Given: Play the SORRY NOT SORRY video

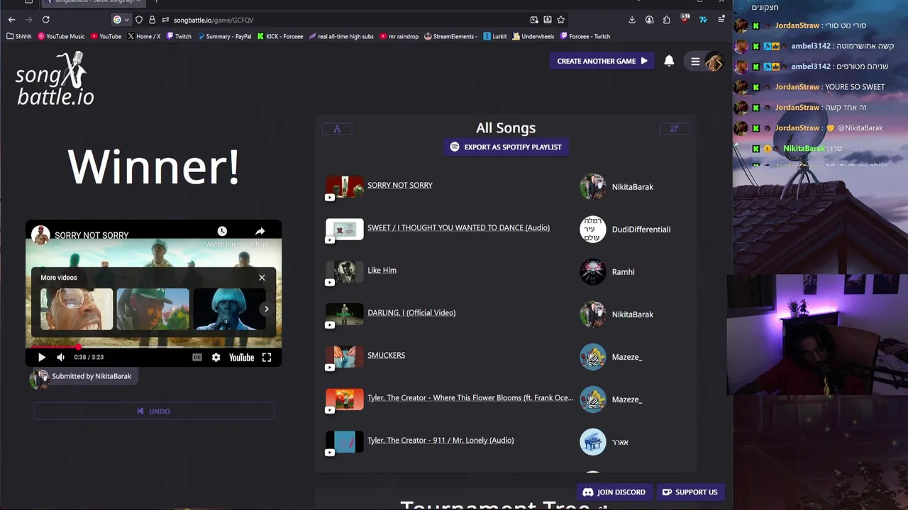Looking at the screenshot, I should click(41, 358).
